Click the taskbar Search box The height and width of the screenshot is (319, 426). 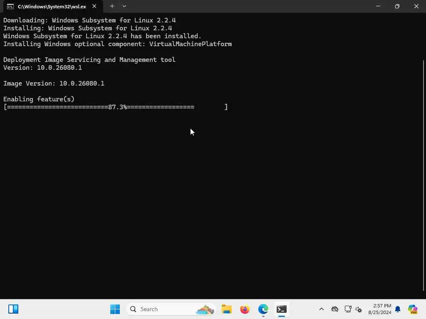[171, 309]
